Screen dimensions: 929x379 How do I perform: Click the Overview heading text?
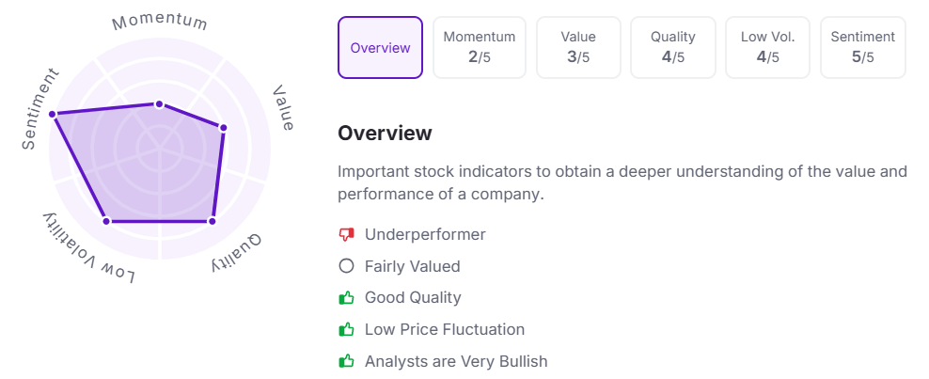(385, 133)
